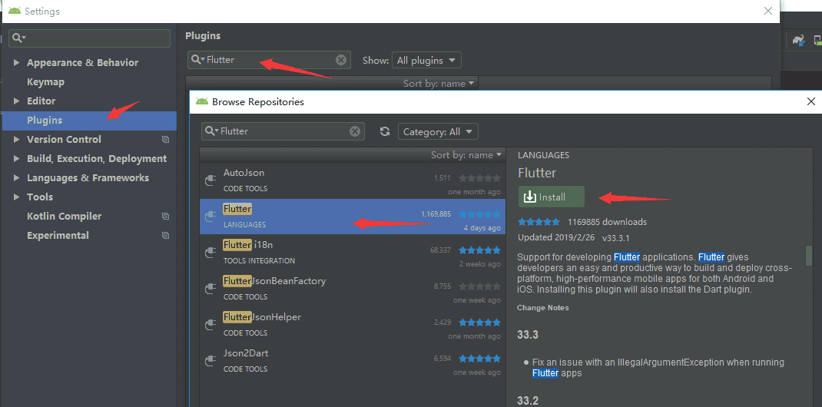Select the AutoJson plugin row
The width and height of the screenshot is (822, 407).
[353, 180]
